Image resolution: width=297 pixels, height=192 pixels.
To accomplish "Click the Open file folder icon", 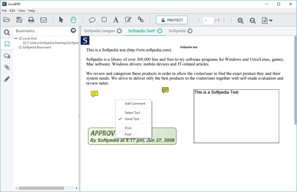I will tap(7, 20).
